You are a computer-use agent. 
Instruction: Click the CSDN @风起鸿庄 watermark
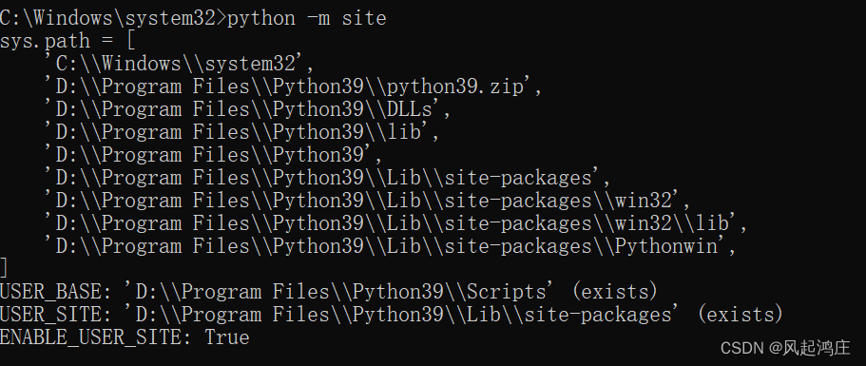(785, 348)
